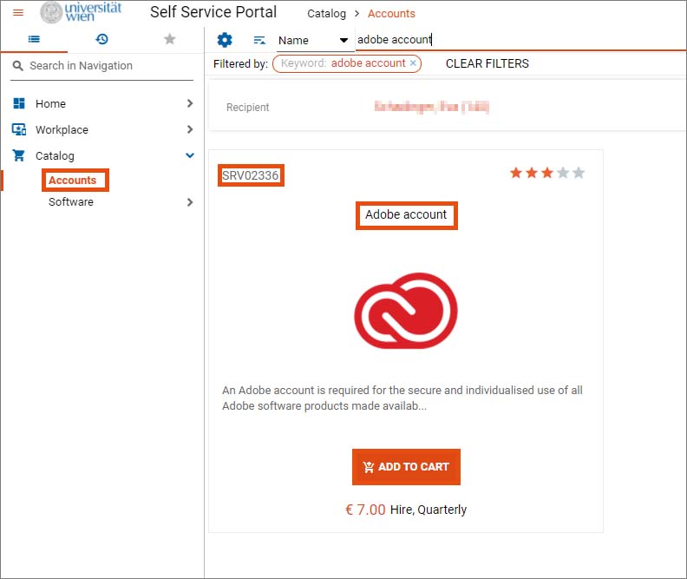Click the € 7.00 price
The image size is (687, 579).
pyautogui.click(x=365, y=510)
